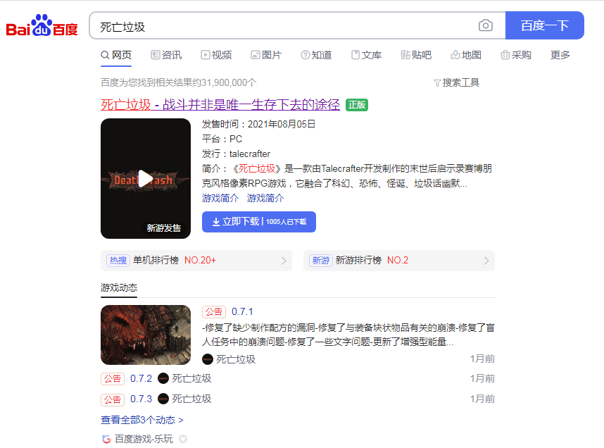Open the 死亡垃圾 result title link

click(220, 104)
